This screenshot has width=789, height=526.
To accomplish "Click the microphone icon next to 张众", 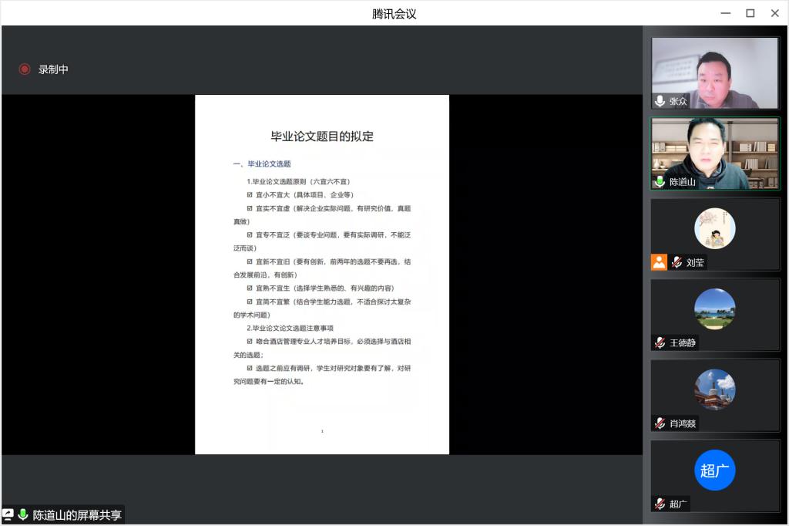I will (660, 101).
